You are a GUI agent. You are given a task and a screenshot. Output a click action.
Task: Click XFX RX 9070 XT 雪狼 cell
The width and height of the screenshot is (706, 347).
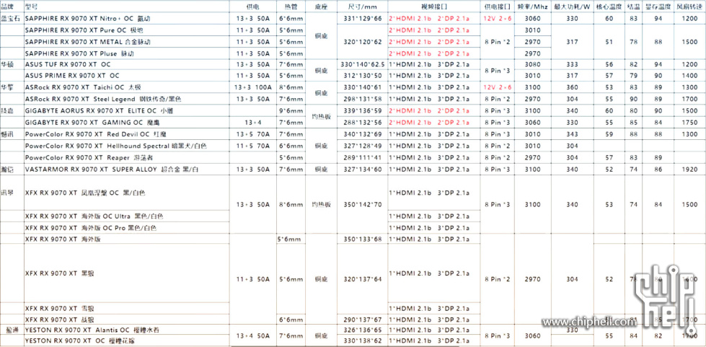[x=126, y=309]
